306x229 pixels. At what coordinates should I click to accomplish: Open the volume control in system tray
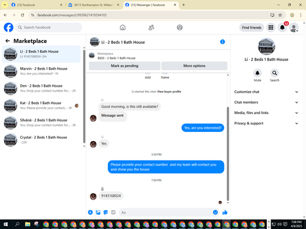[x=279, y=224]
